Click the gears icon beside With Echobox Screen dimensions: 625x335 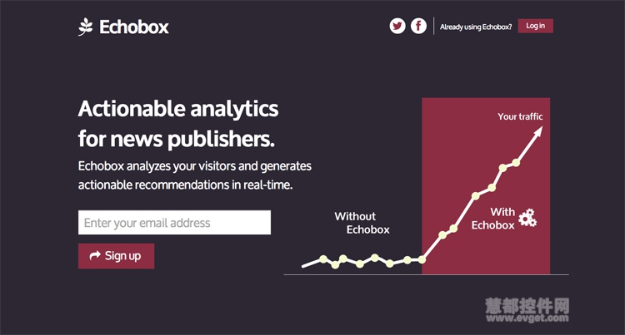coord(527,218)
